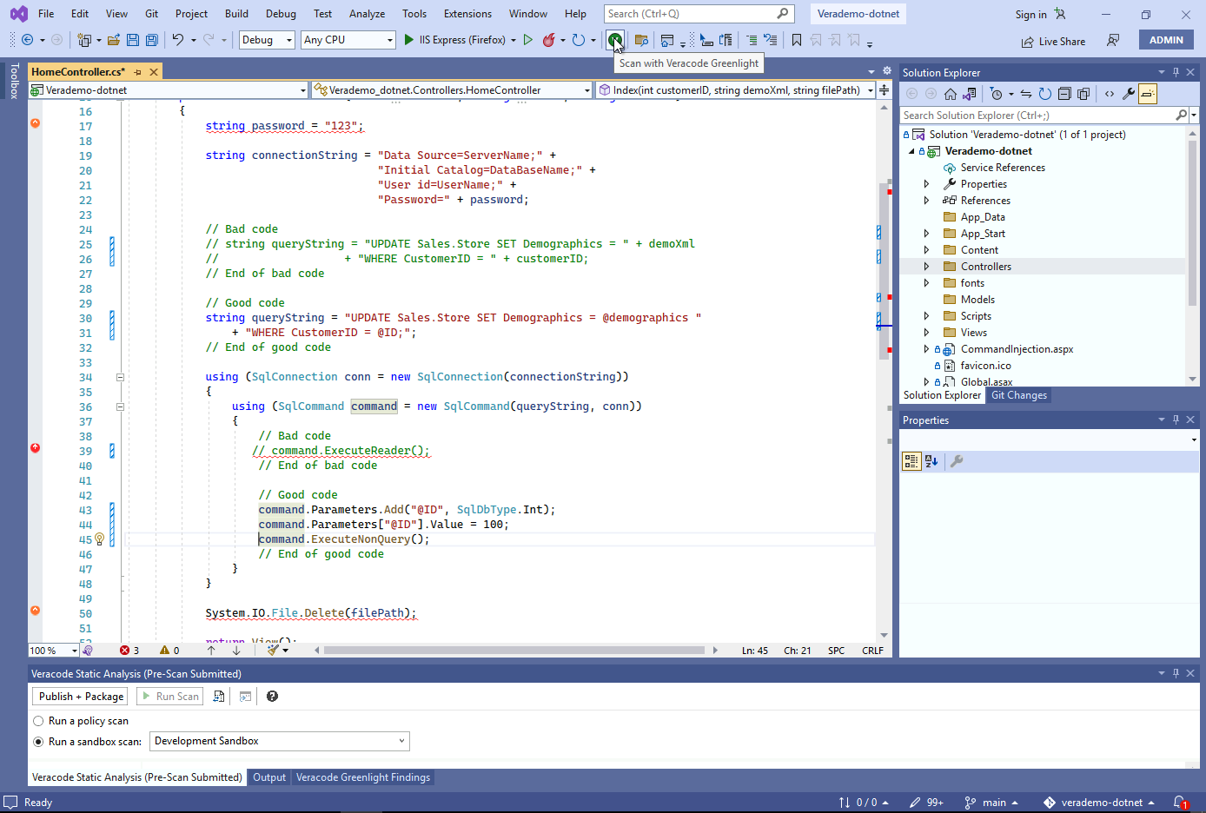Open the Development Sandbox dropdown
Image resolution: width=1206 pixels, height=813 pixels.
point(280,741)
